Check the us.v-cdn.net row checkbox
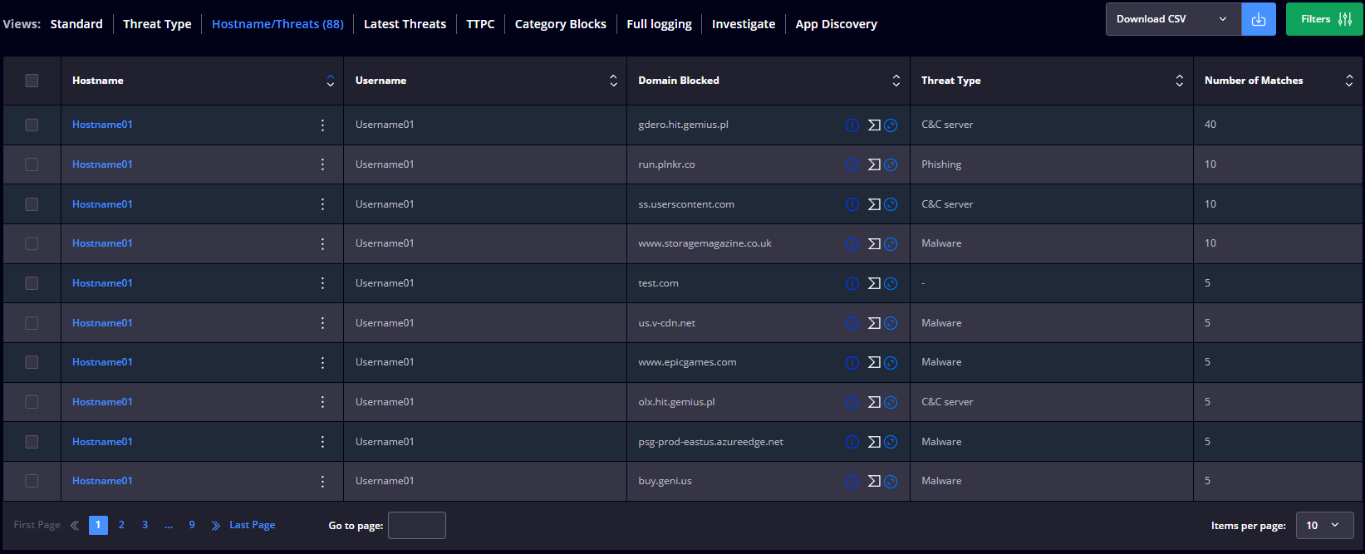The height and width of the screenshot is (554, 1365). coord(32,323)
